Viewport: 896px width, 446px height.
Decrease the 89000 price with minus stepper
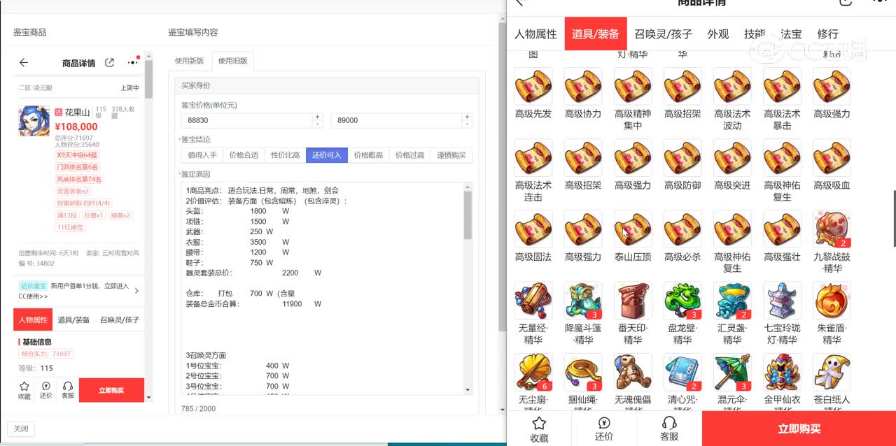(467, 124)
